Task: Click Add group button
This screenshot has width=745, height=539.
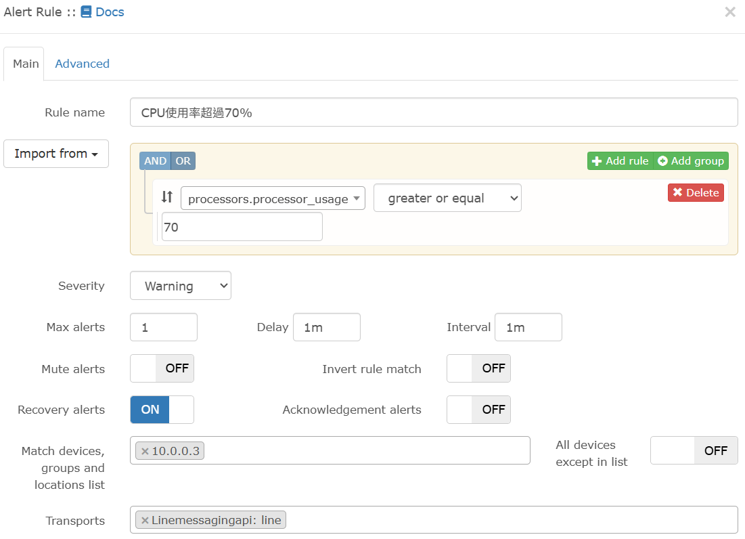Action: coord(691,161)
